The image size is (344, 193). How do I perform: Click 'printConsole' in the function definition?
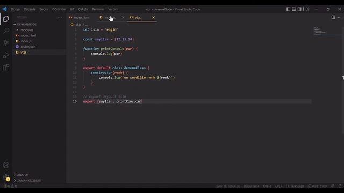pyautogui.click(x=112, y=49)
